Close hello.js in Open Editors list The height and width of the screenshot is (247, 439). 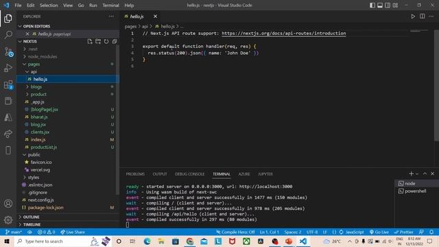pos(27,34)
